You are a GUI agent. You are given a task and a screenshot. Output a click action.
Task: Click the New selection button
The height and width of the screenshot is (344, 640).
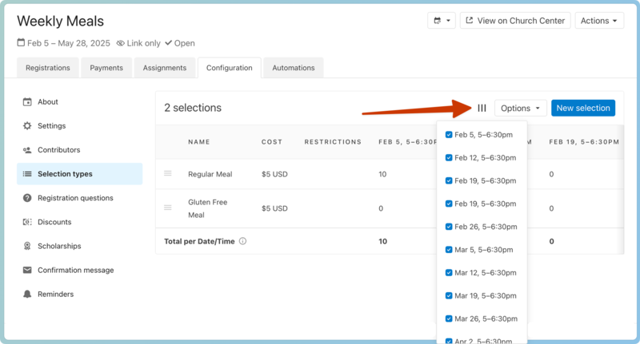(583, 108)
